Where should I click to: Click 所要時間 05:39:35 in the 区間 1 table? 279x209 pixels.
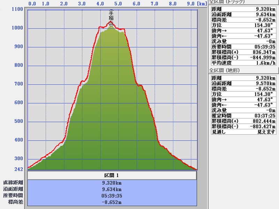point(112,196)
